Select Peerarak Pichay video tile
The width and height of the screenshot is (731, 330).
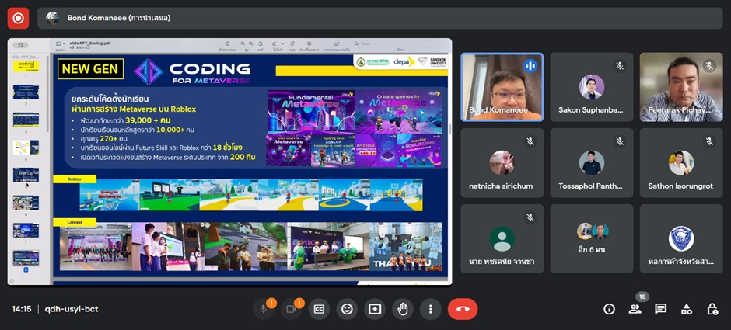681,87
